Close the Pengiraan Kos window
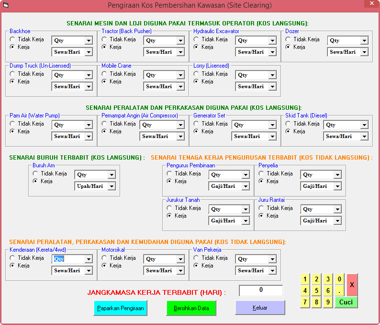Image resolution: width=380 pixels, height=325 pixels. (372, 3)
